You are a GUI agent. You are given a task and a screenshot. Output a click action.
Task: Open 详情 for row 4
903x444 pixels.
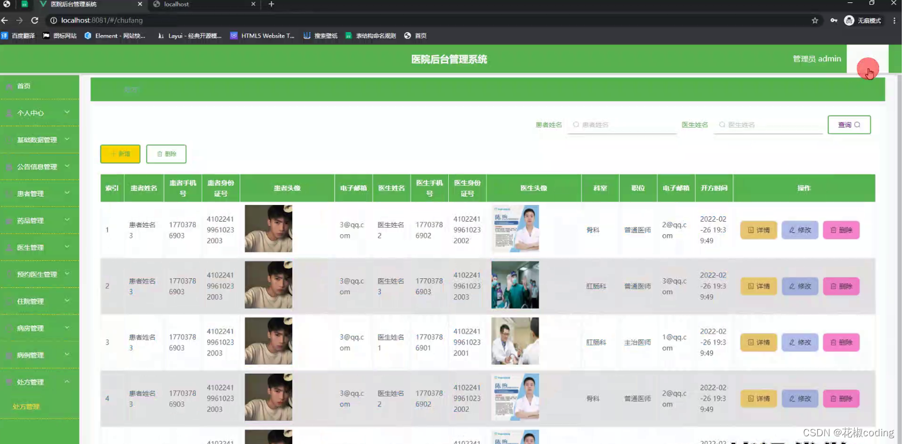[758, 399]
